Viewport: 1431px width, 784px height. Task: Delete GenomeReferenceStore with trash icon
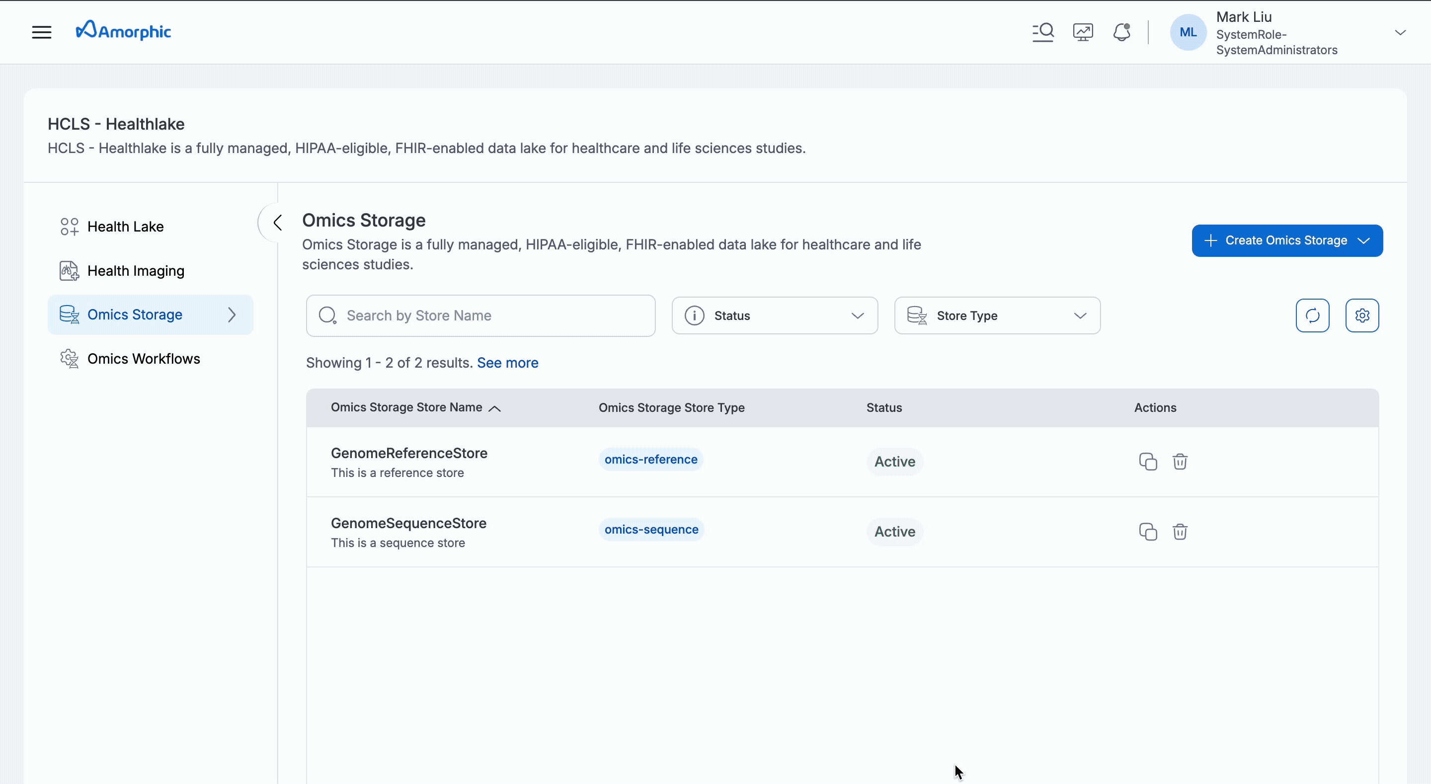(1180, 462)
